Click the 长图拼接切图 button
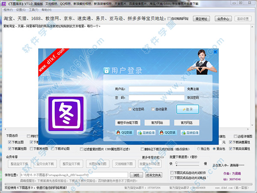 coord(98,164)
